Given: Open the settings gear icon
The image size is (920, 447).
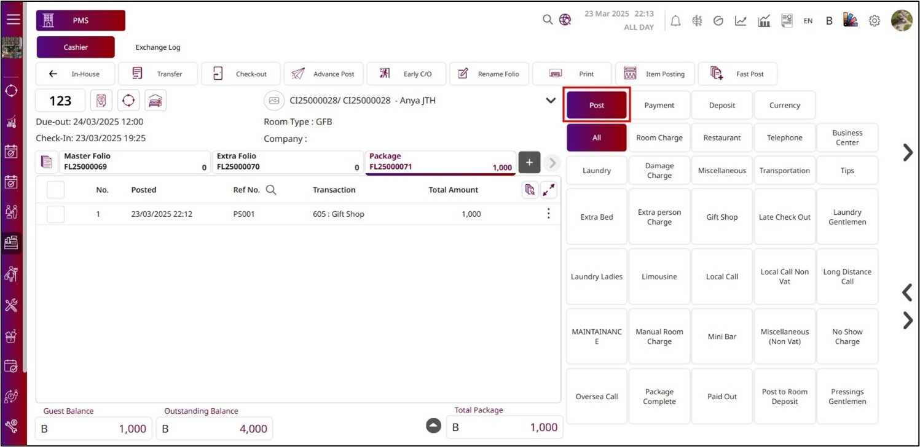Looking at the screenshot, I should pyautogui.click(x=874, y=21).
